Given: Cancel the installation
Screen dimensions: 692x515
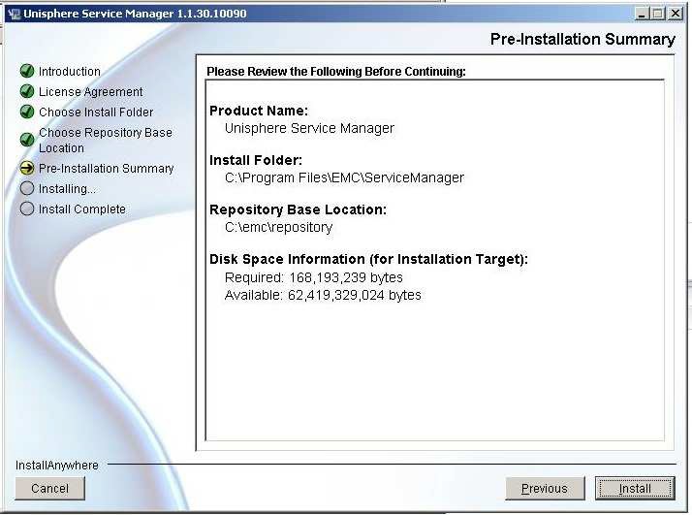Looking at the screenshot, I should tap(49, 488).
